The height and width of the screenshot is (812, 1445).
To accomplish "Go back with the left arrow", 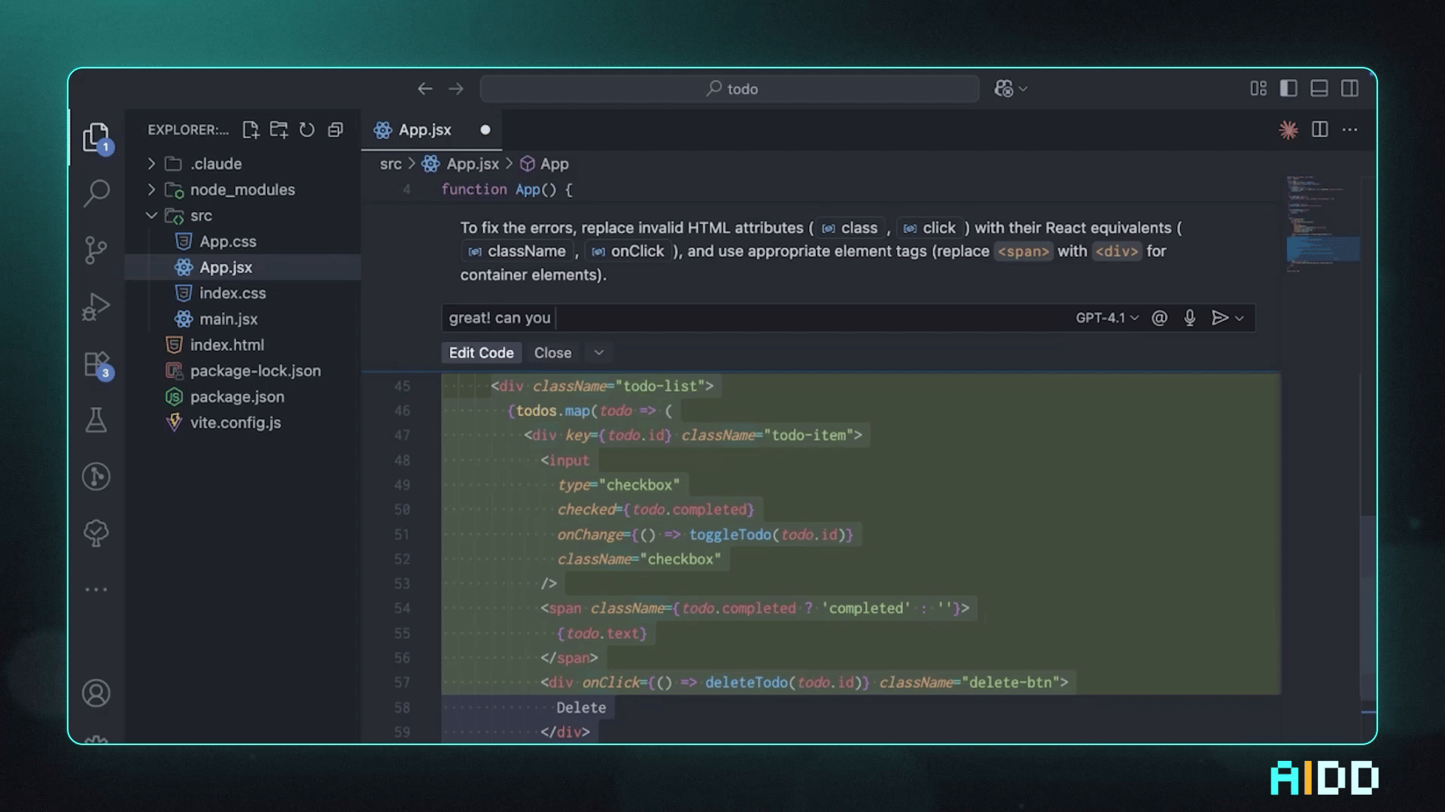I will pyautogui.click(x=425, y=89).
